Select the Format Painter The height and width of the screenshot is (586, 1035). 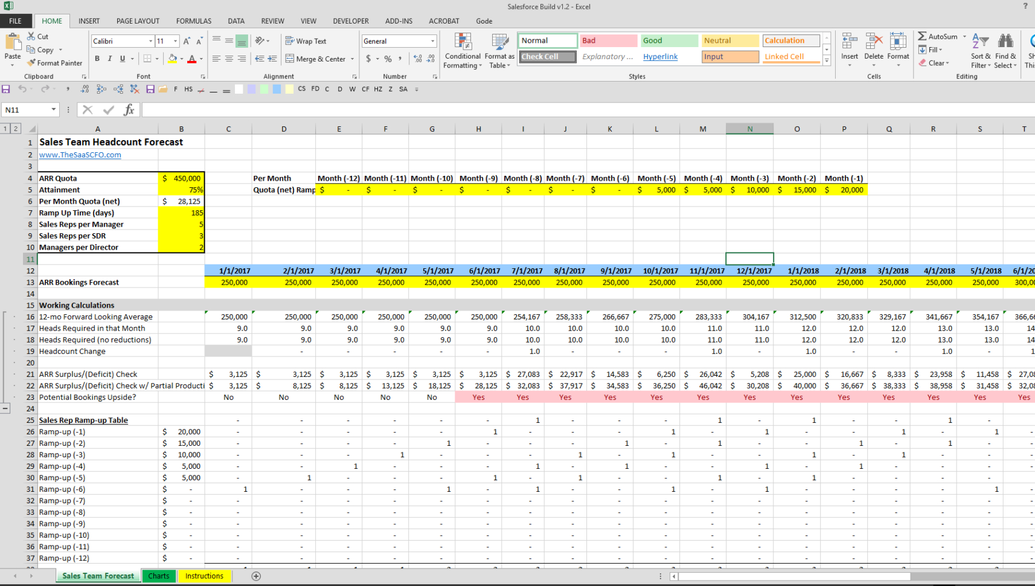(x=55, y=63)
